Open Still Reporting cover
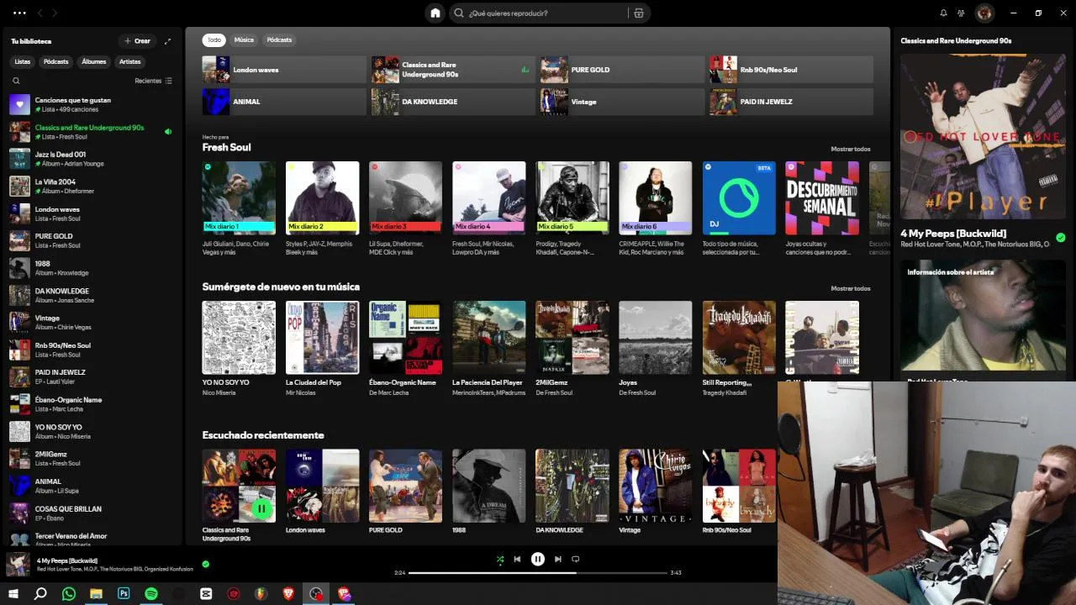 point(739,338)
